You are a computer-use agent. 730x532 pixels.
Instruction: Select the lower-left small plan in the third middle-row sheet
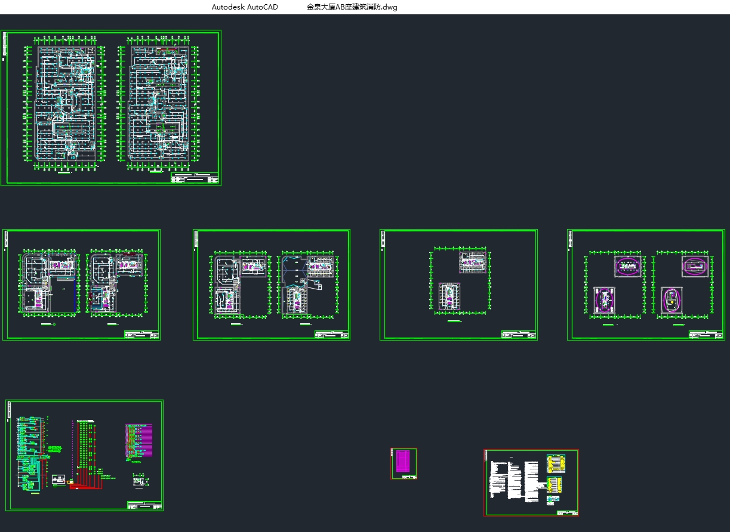pos(449,296)
